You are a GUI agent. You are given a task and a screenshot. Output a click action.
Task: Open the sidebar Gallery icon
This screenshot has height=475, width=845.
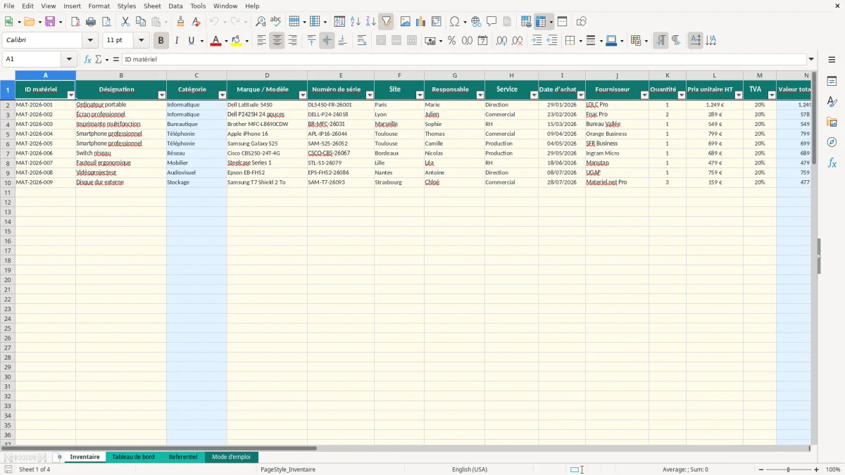click(x=832, y=122)
